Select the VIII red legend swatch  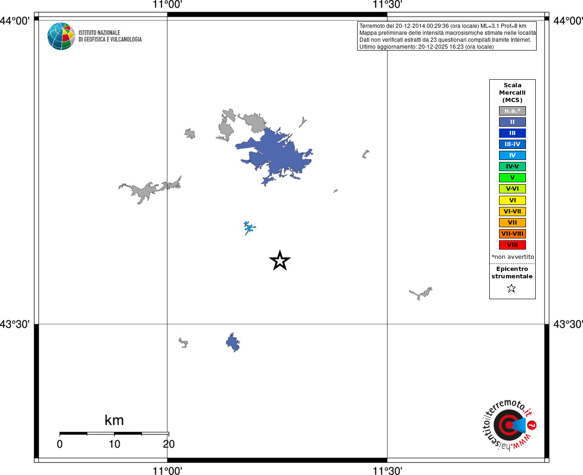(513, 245)
